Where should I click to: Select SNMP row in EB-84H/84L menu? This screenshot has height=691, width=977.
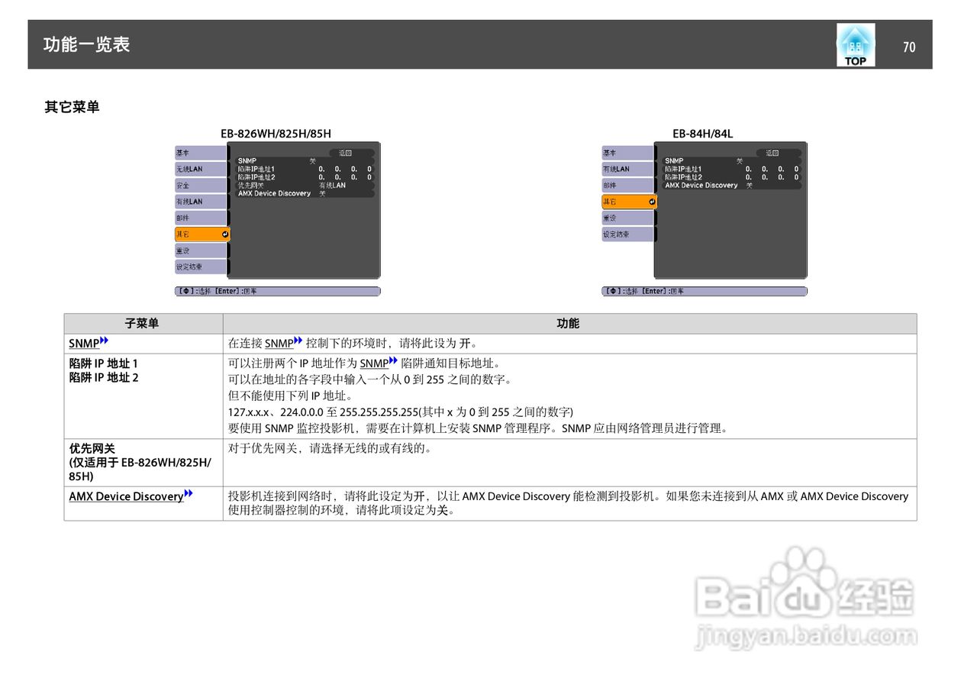click(732, 160)
